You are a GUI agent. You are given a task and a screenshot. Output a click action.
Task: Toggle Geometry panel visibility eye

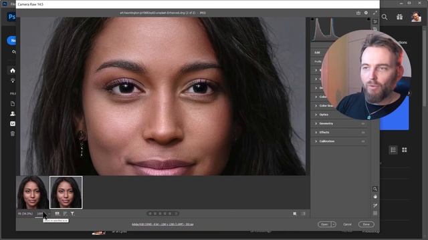363,123
